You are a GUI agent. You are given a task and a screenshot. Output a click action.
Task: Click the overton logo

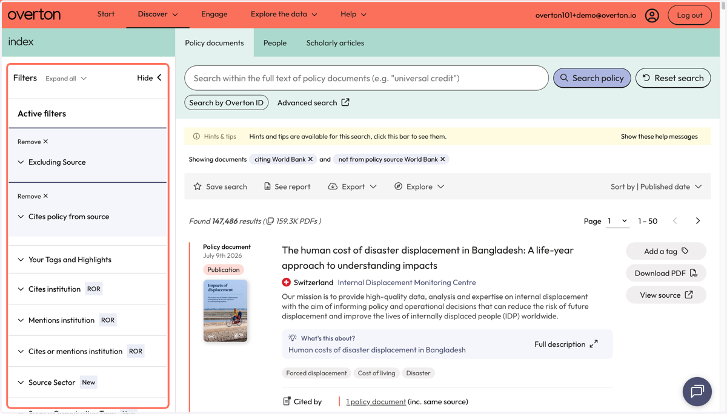(x=35, y=15)
